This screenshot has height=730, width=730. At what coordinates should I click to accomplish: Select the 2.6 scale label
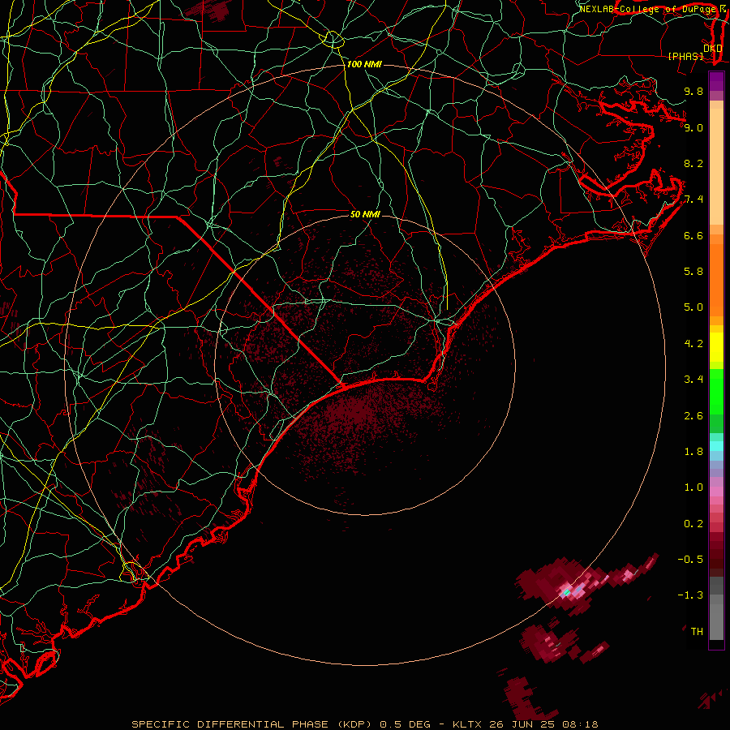[693, 415]
